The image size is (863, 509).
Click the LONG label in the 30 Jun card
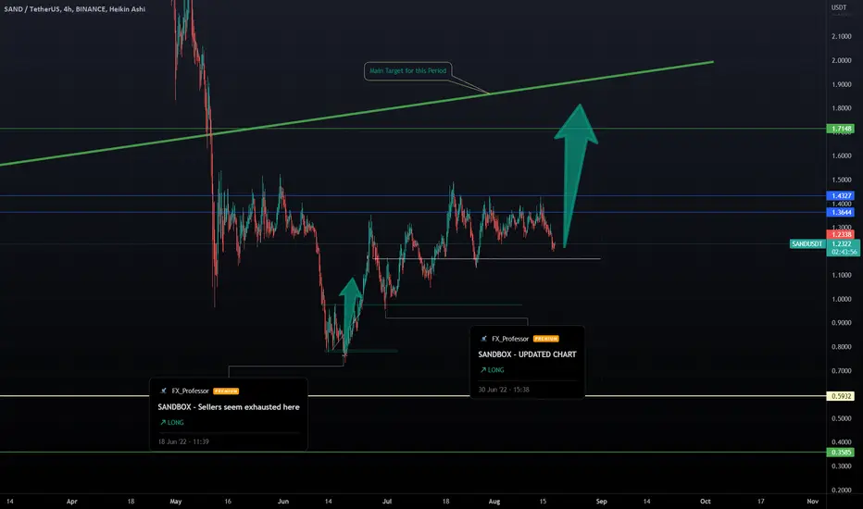(x=492, y=370)
